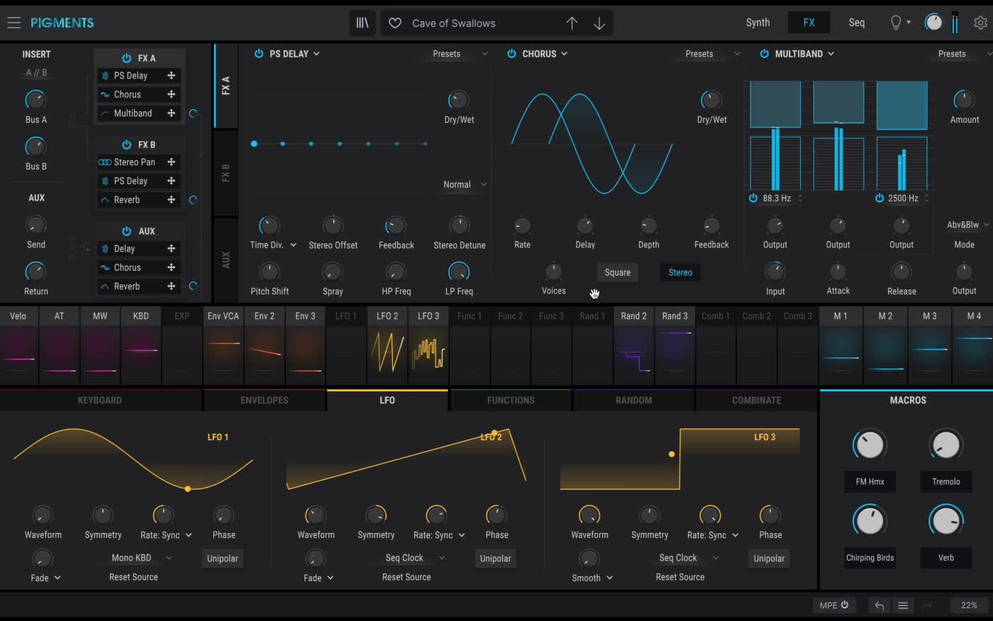Turn the PS Delay Pitch Shift knob

pos(270,272)
